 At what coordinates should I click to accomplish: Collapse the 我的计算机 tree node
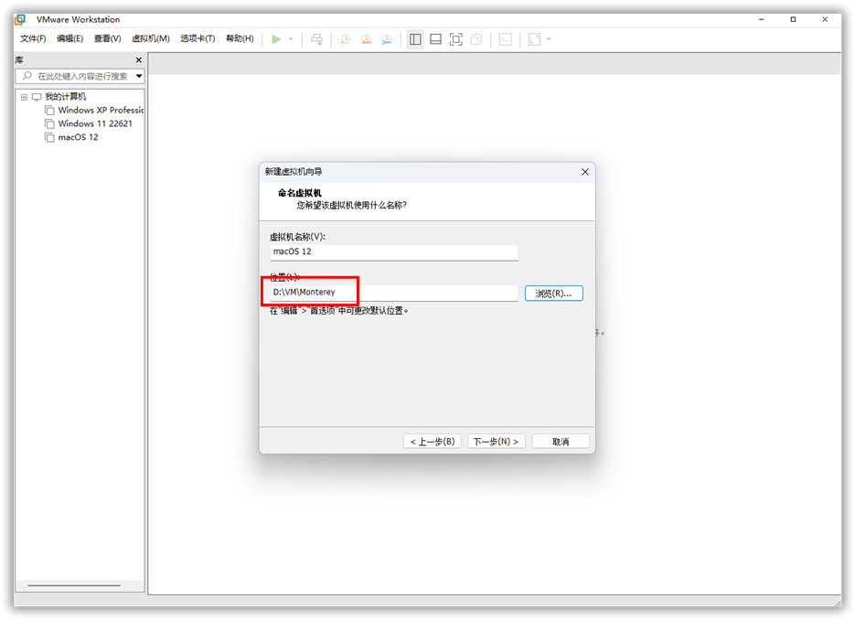point(24,97)
